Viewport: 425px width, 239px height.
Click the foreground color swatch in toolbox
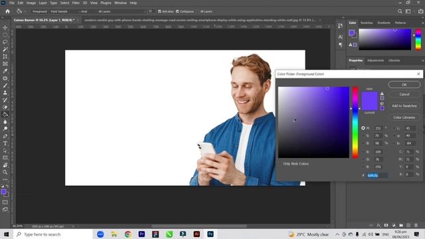3,192
